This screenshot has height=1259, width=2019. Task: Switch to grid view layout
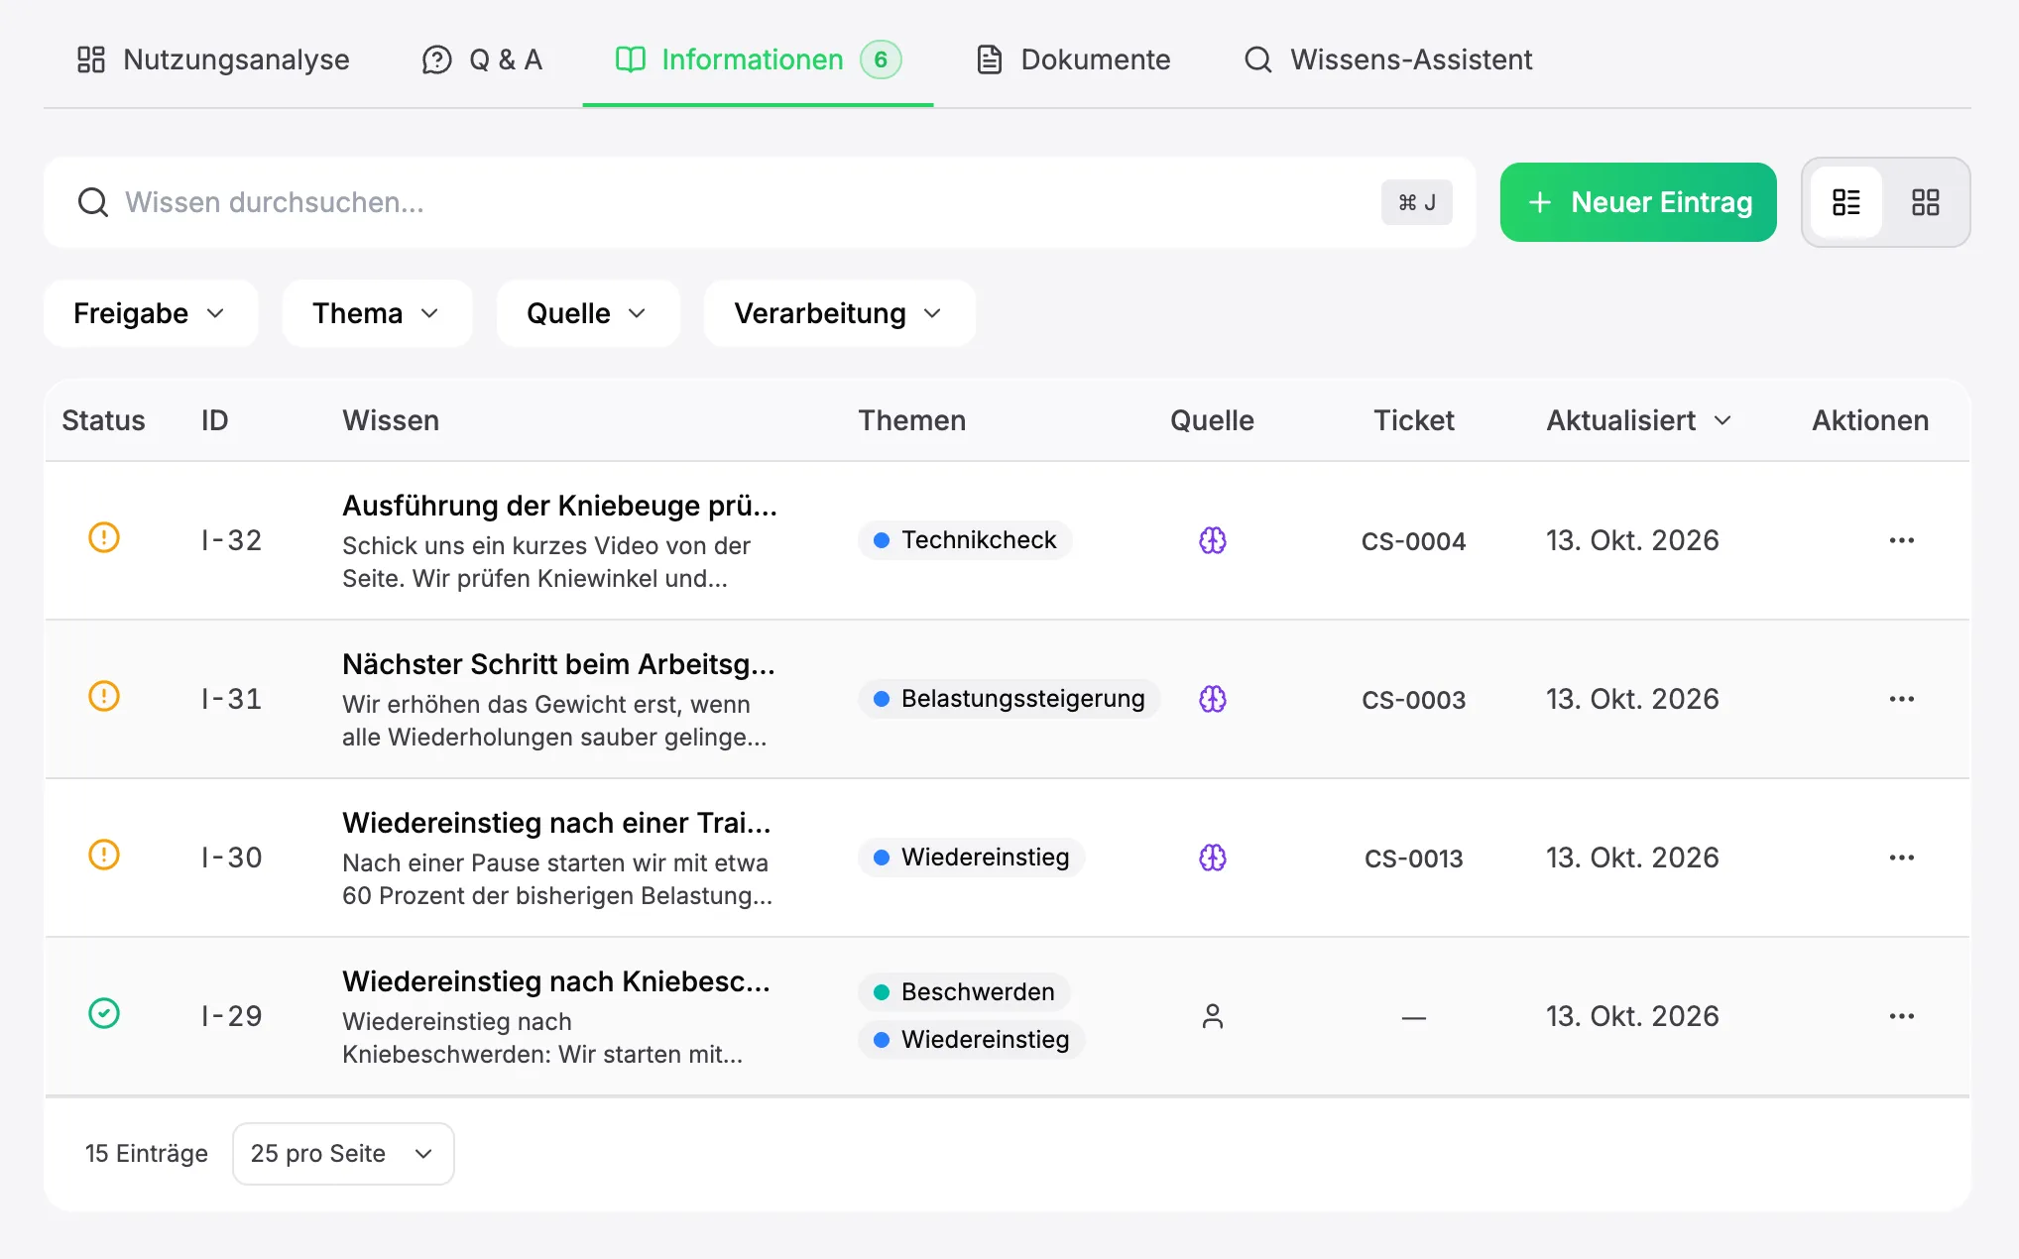(1925, 202)
